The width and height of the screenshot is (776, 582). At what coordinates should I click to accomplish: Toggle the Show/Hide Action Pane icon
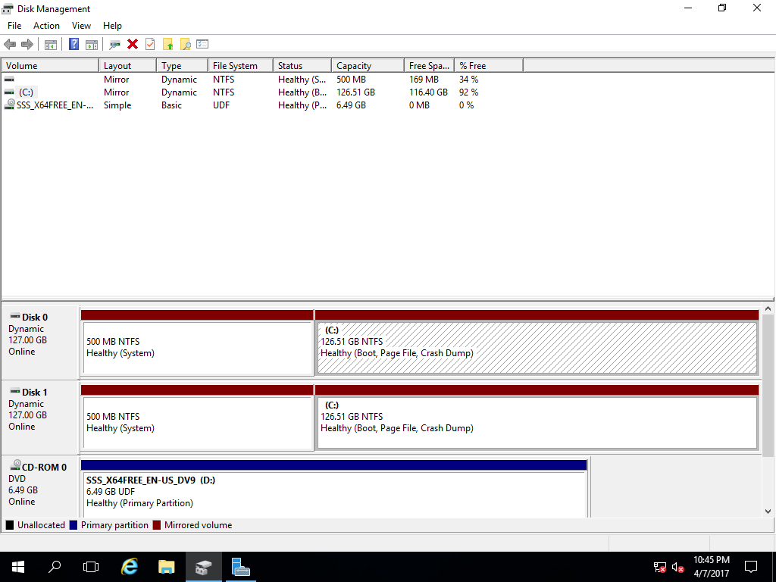pyautogui.click(x=92, y=45)
